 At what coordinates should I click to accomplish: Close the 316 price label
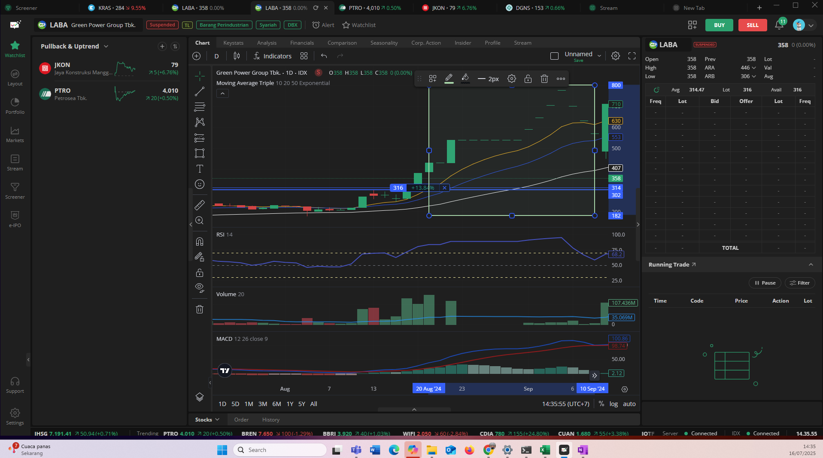coord(444,188)
